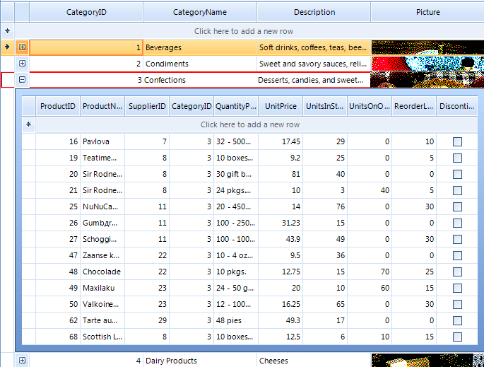The image size is (484, 367).
Task: Toggle Discontinued checkbox for Maxilaku row
Action: 457,288
